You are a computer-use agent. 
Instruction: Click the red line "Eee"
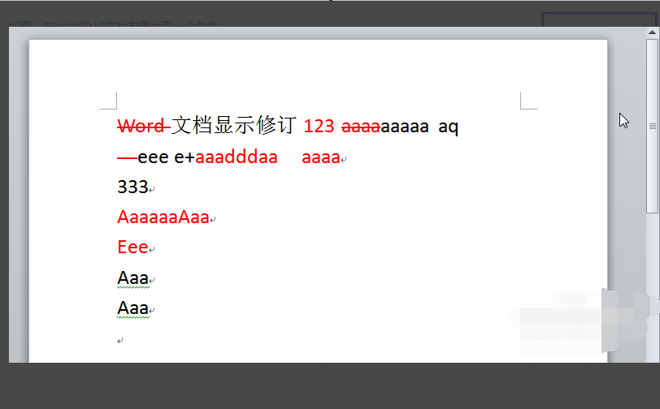132,248
